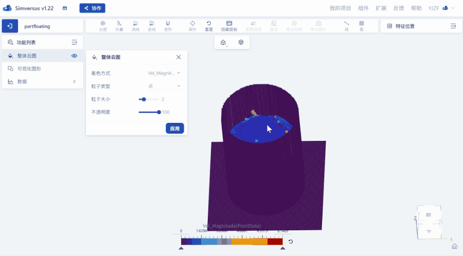
Task: Click the 图例选项 legend options tool
Action: pyautogui.click(x=253, y=26)
